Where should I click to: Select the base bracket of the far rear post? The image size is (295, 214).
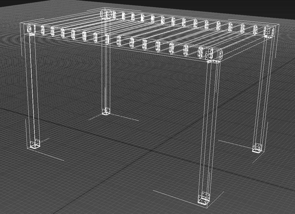(x=106, y=111)
